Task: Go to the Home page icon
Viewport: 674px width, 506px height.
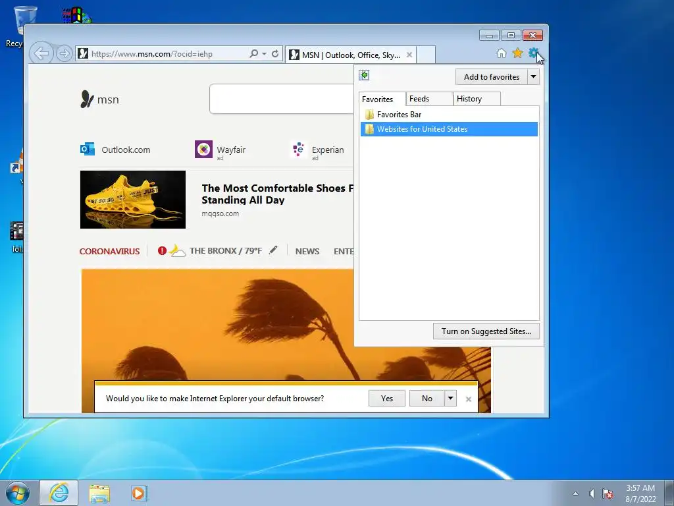Action: point(501,53)
